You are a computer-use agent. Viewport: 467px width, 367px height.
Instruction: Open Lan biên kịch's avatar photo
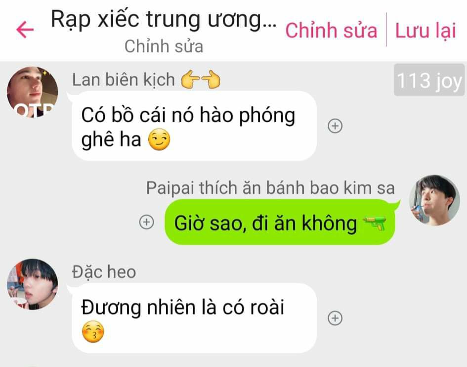(33, 92)
